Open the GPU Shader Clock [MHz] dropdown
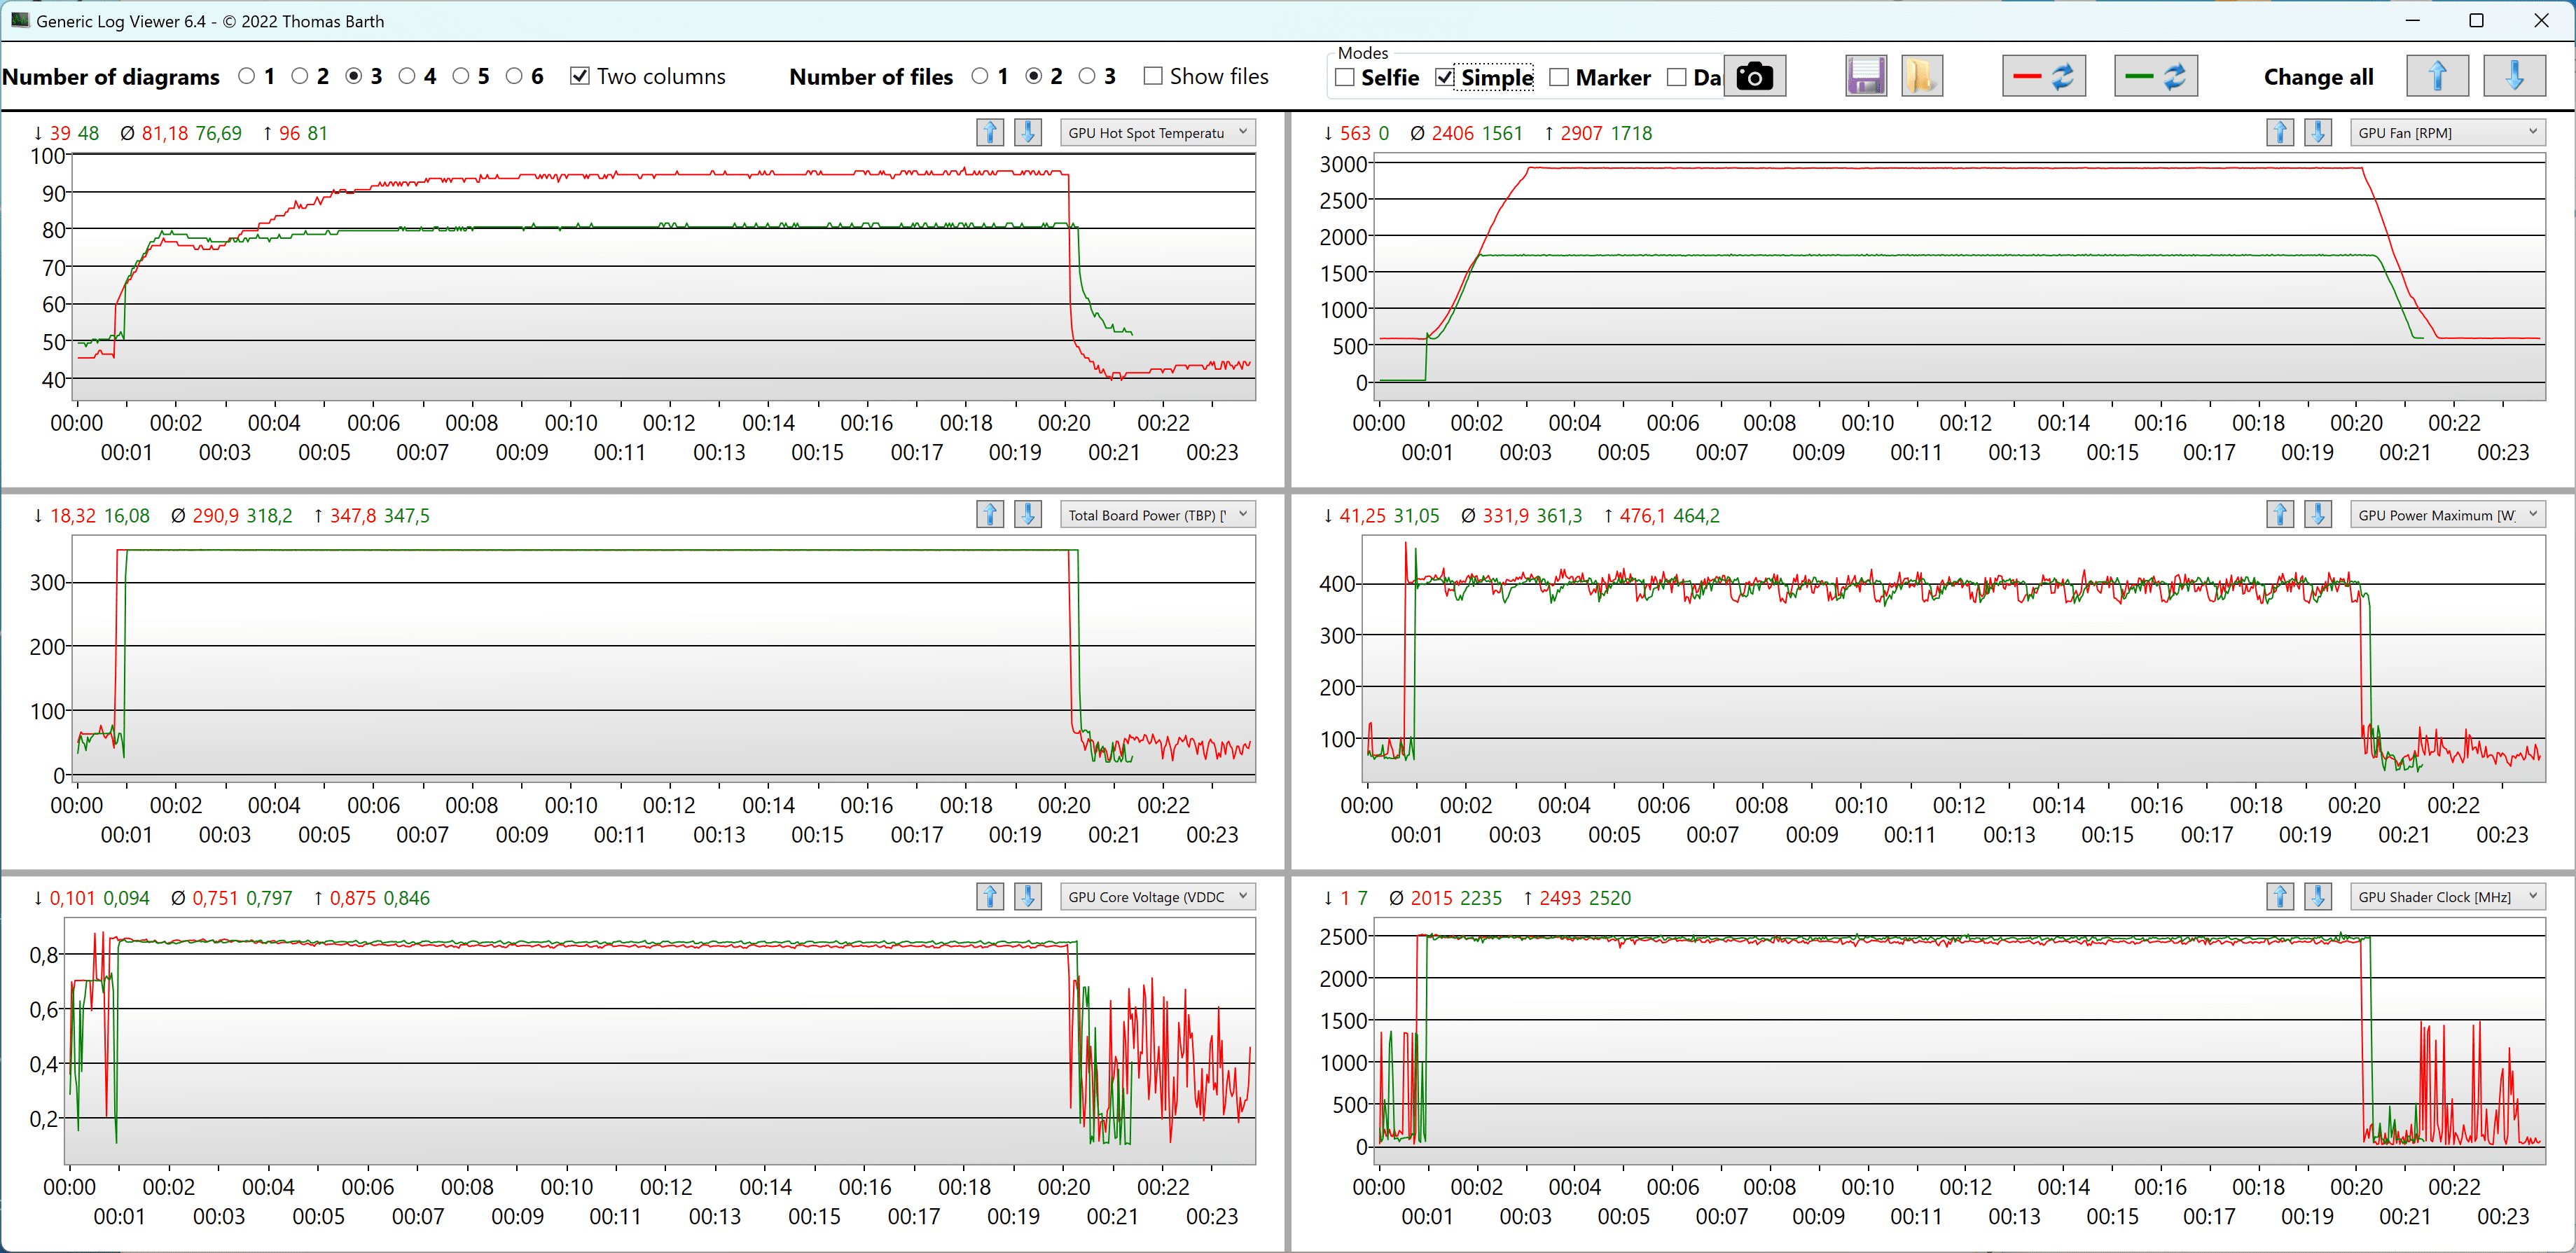This screenshot has width=2576, height=1253. click(2447, 896)
